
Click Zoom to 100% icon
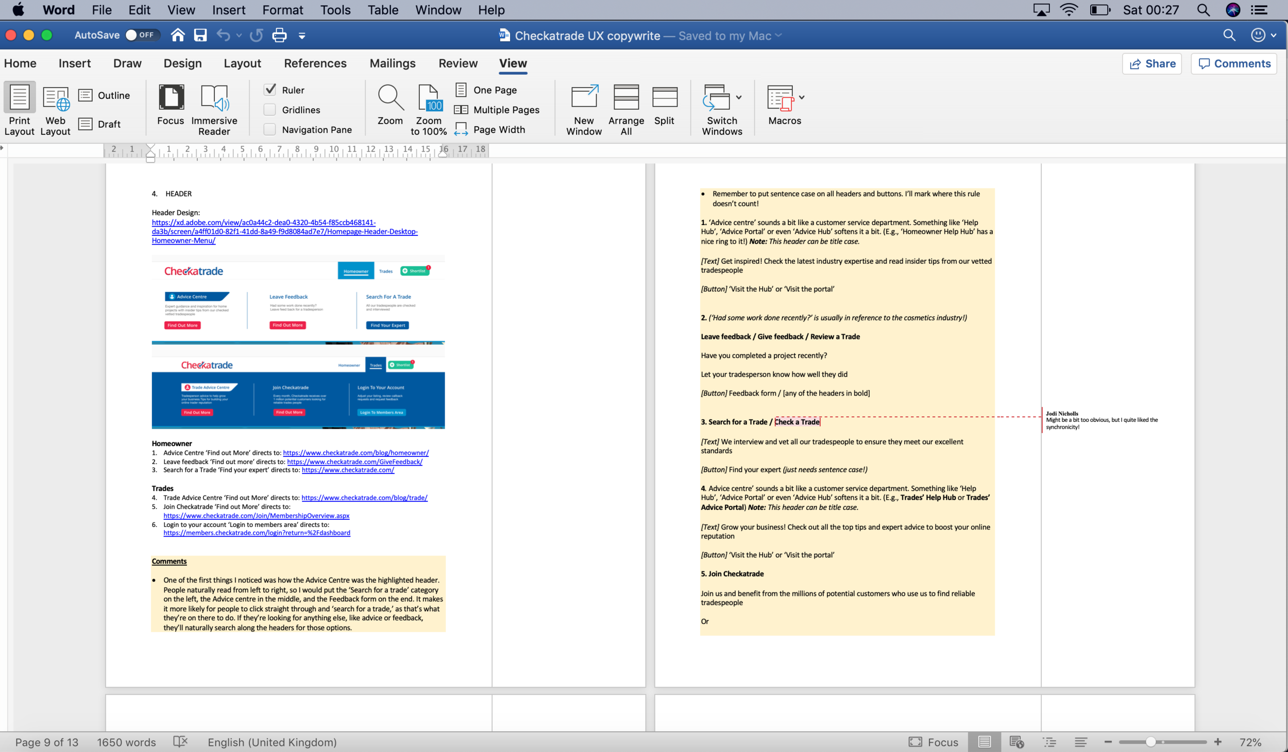point(429,98)
